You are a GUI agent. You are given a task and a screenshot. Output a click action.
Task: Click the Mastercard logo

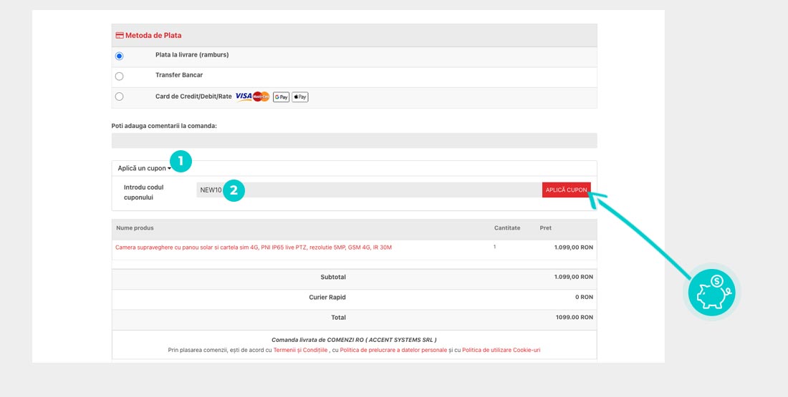(261, 97)
